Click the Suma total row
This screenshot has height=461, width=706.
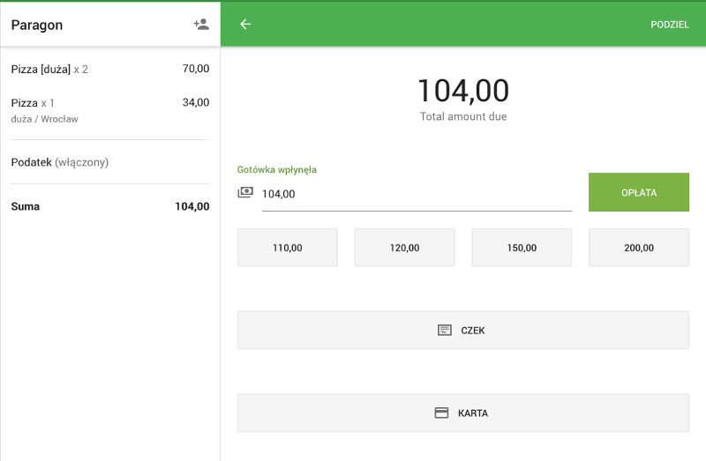pos(109,206)
